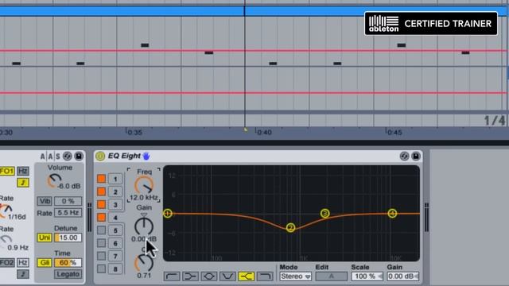The height and width of the screenshot is (286, 509).
Task: Select EQ band 8 number button
Action: point(115,269)
